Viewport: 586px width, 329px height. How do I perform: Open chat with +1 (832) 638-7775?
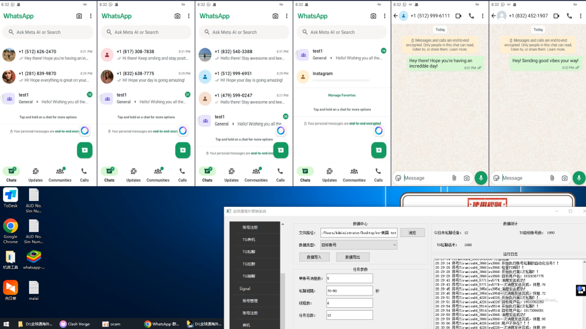coord(146,77)
